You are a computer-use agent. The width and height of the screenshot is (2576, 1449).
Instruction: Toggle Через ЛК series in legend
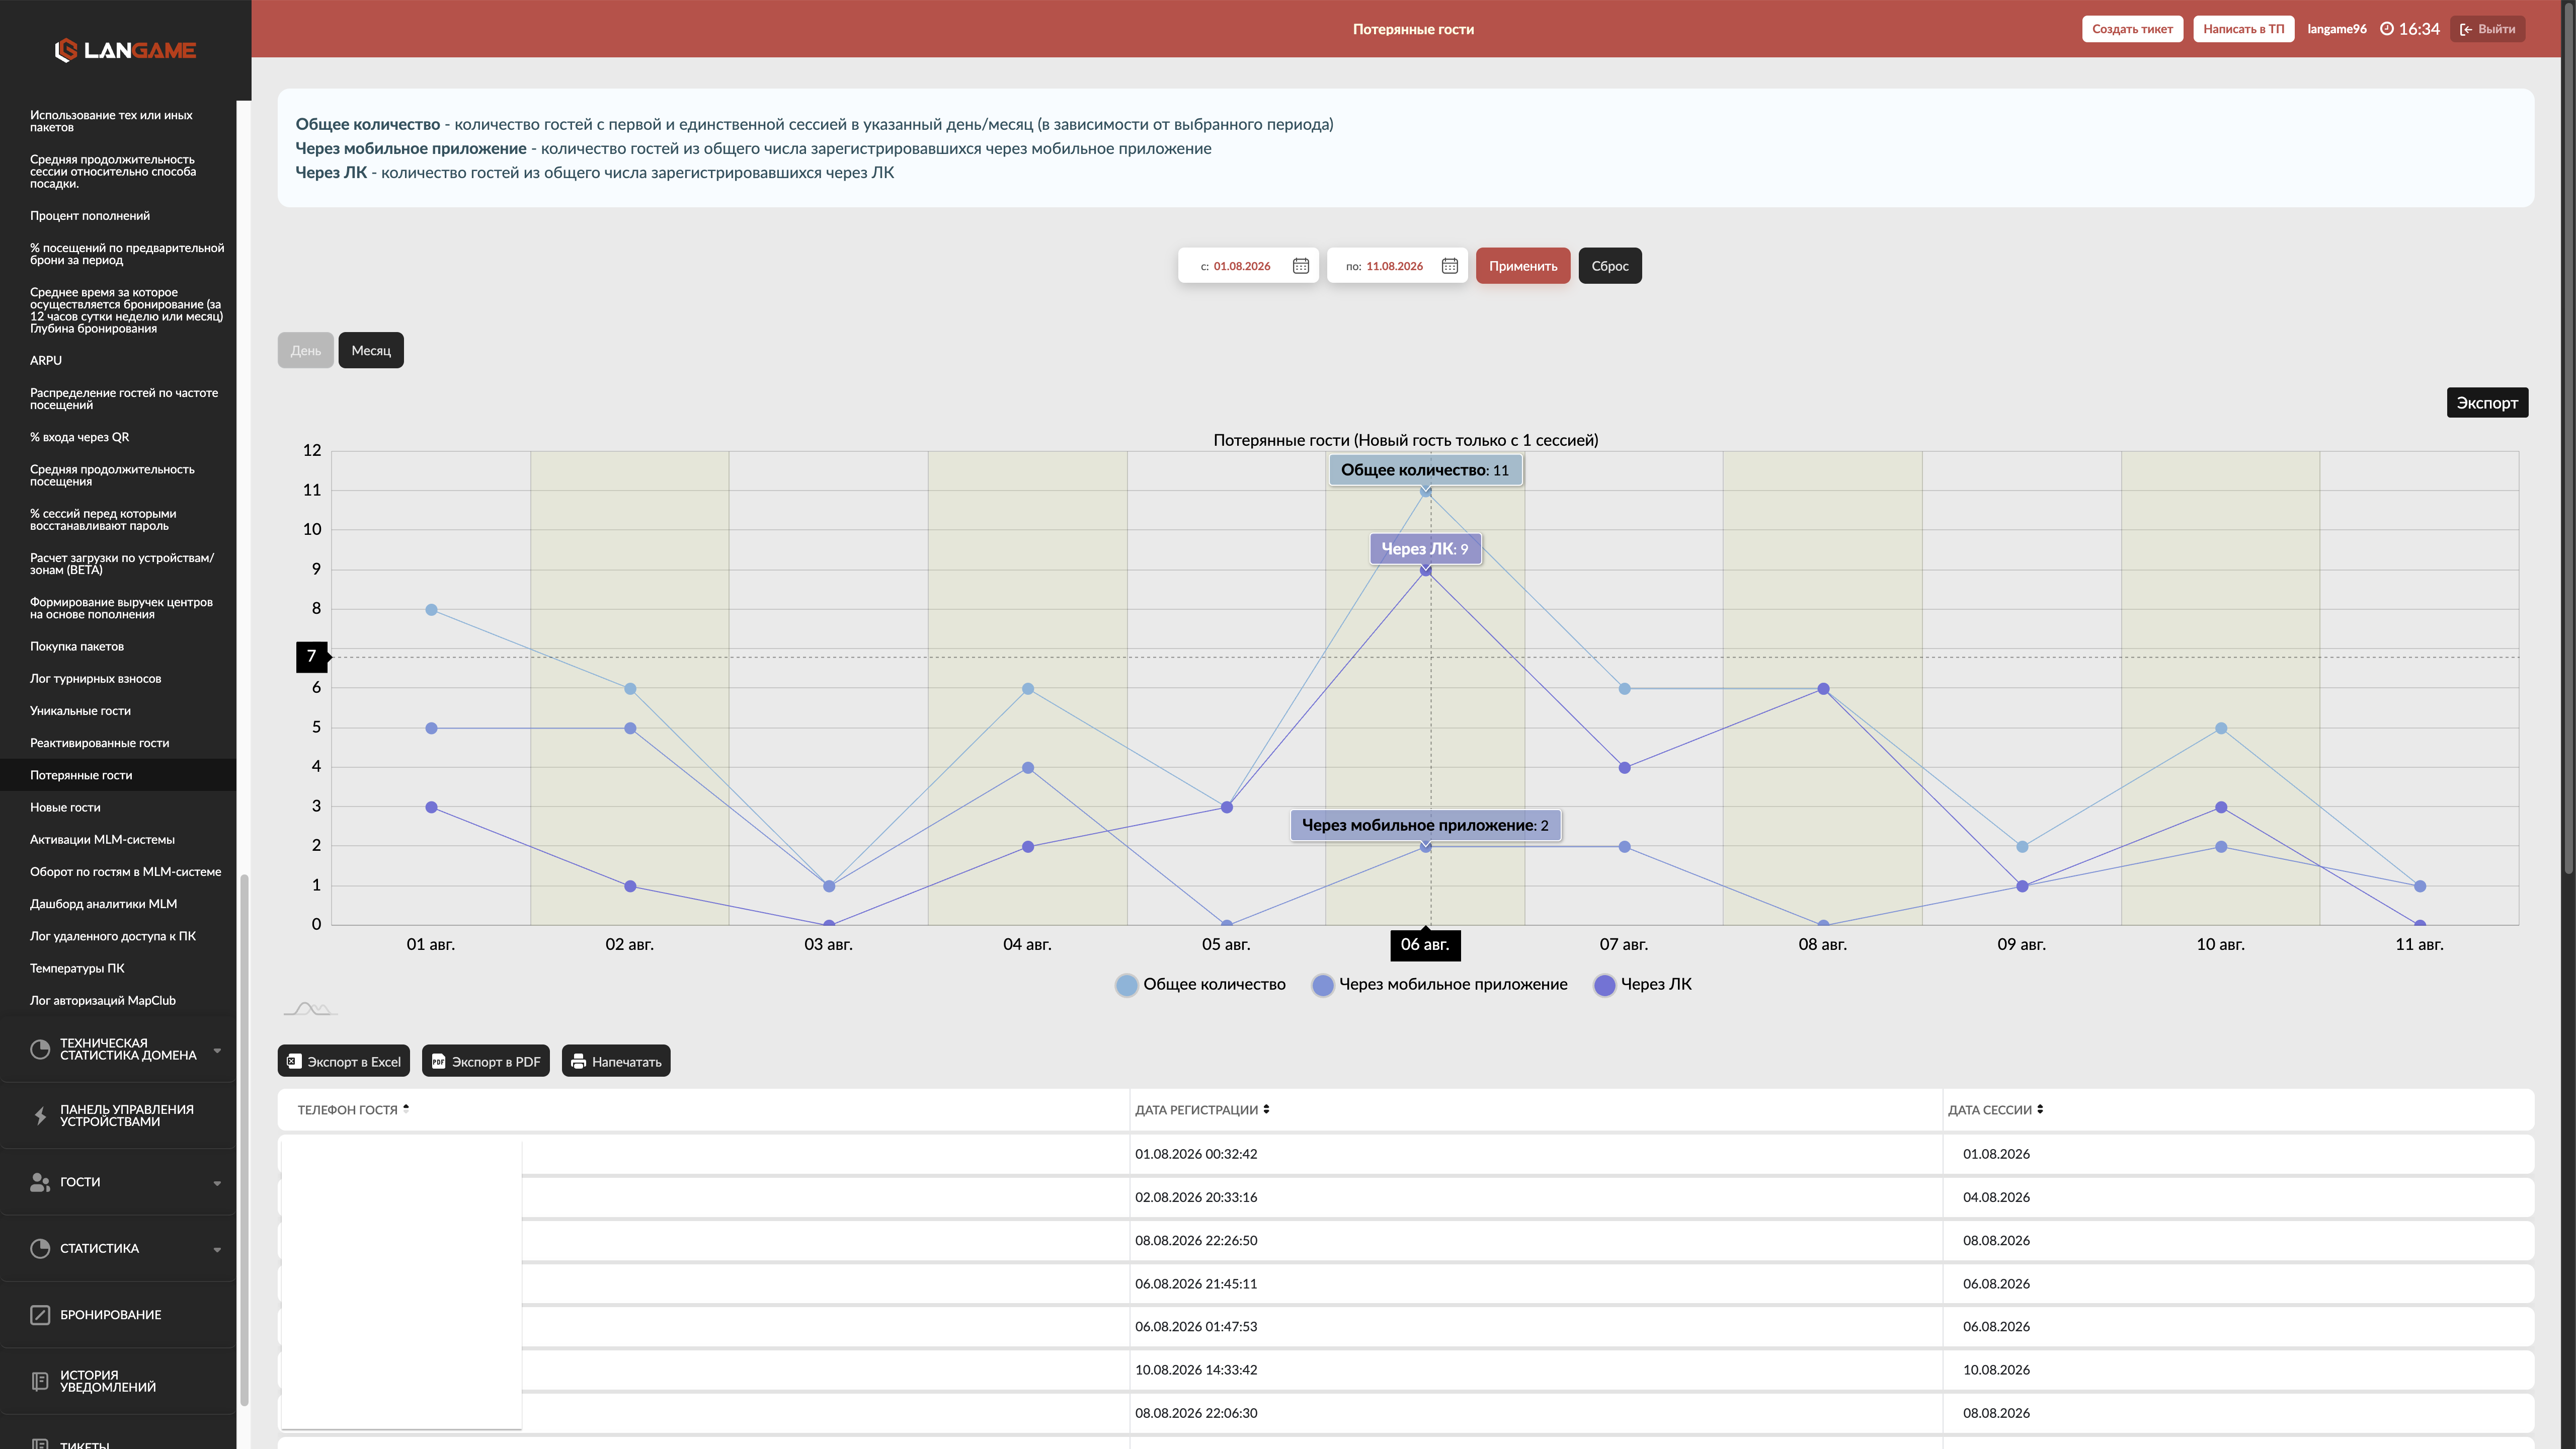1643,985
